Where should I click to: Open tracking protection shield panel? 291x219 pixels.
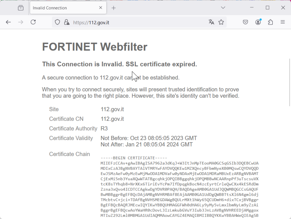57,22
